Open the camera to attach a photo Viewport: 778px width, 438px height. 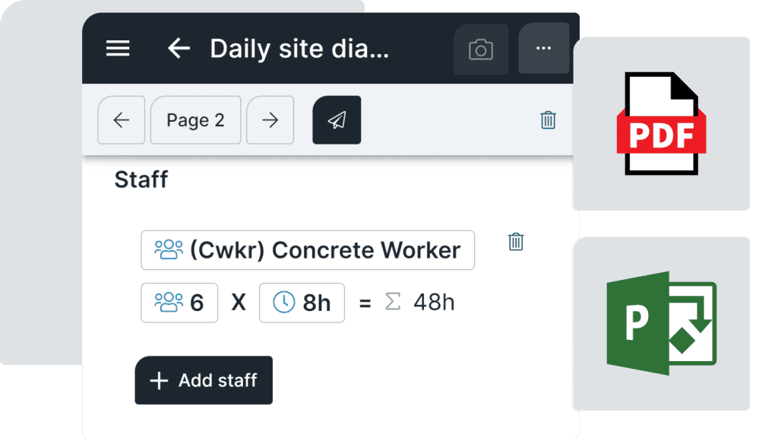pyautogui.click(x=482, y=49)
